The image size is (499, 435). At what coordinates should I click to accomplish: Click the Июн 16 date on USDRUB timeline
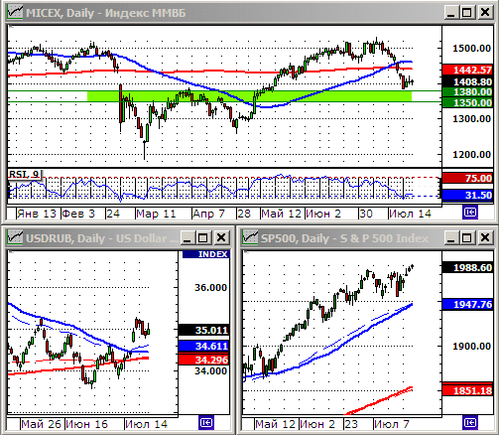(87, 424)
